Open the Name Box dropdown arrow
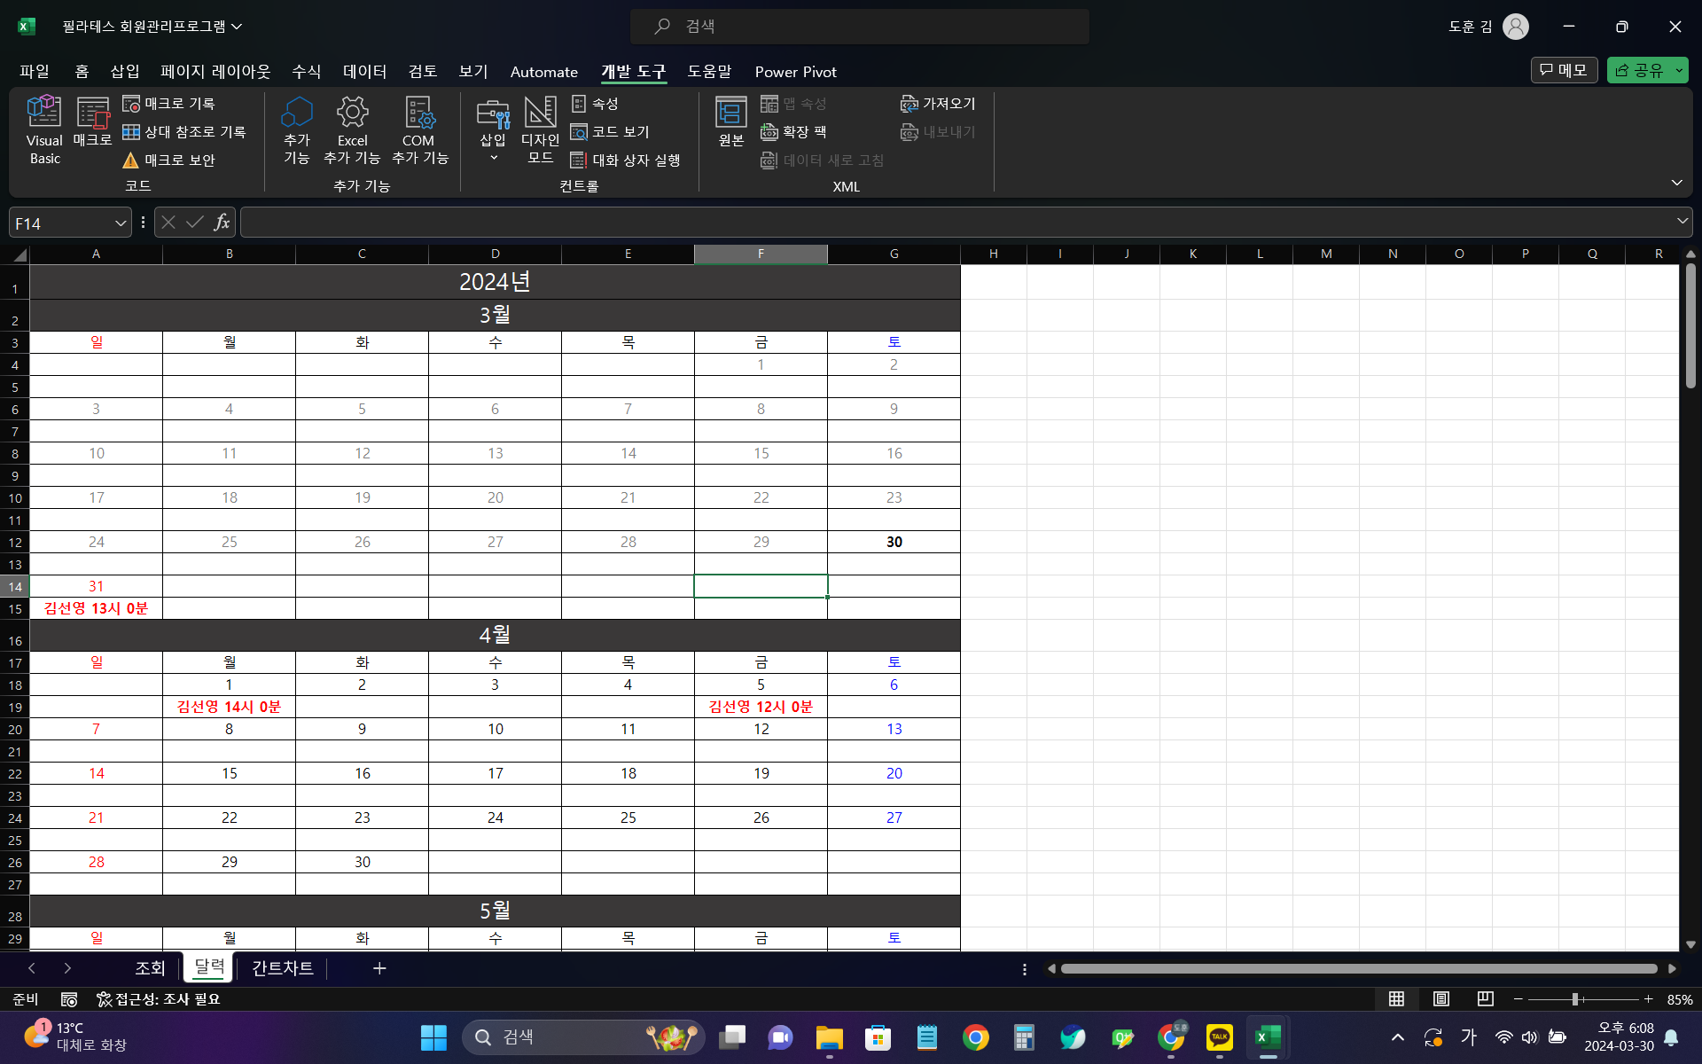Screen dimensions: 1702x1064 [121, 223]
